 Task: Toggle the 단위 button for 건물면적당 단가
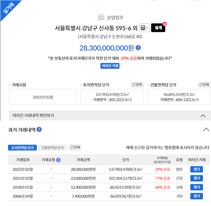(204, 84)
